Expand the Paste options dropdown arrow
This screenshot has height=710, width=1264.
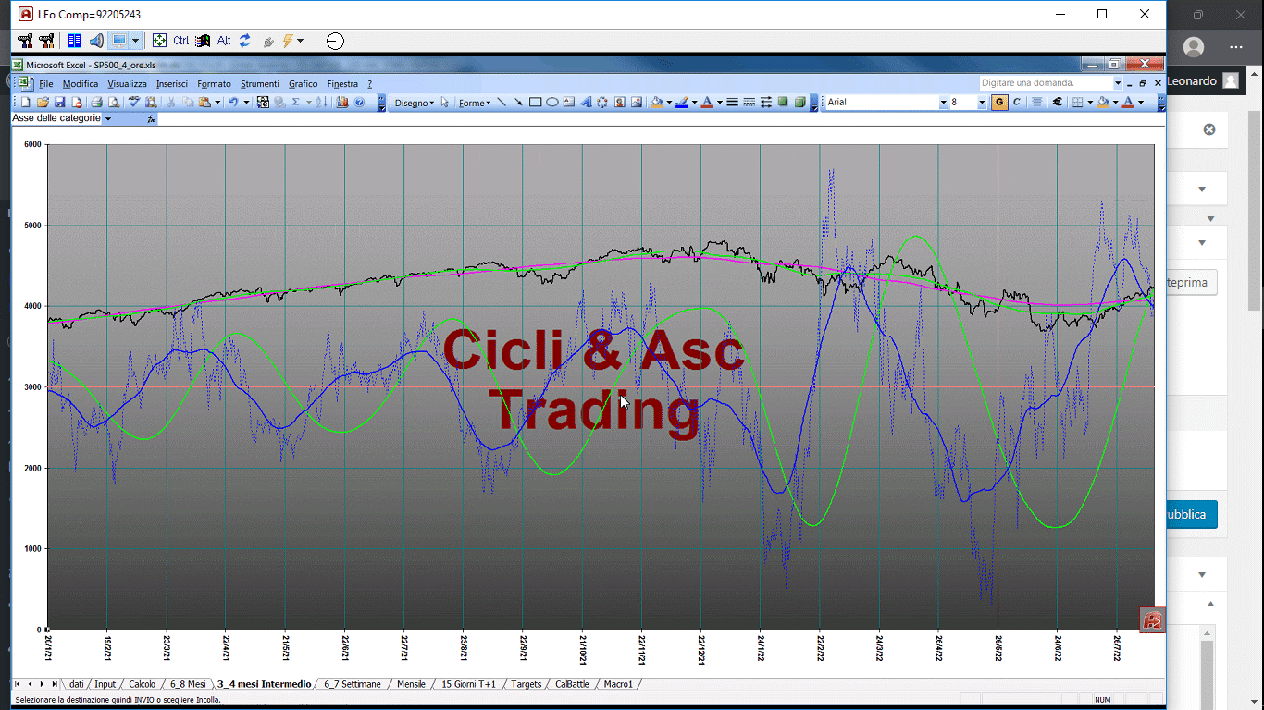[x=217, y=103]
